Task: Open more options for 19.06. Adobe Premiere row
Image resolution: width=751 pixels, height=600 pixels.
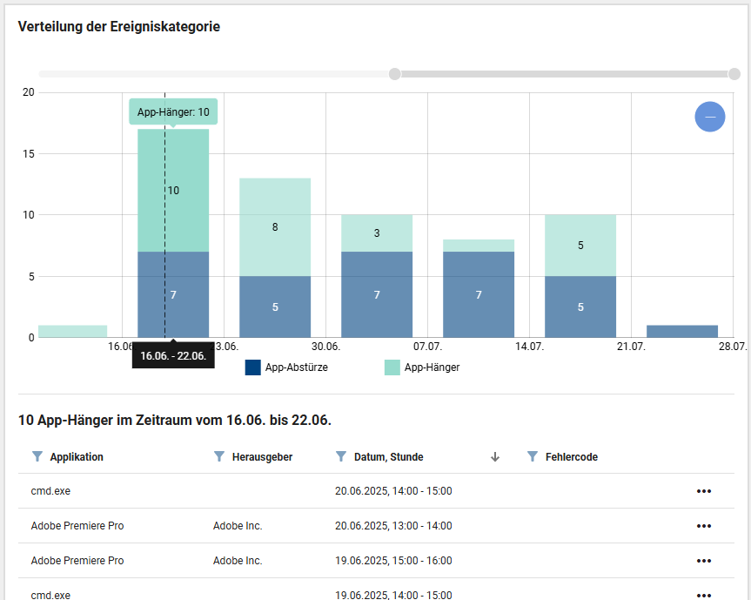Action: click(703, 561)
